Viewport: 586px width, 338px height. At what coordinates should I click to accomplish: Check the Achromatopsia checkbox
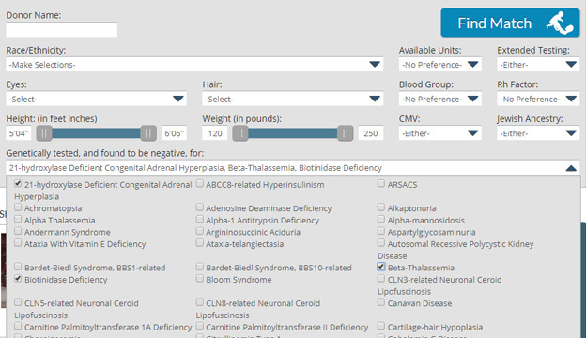point(18,207)
